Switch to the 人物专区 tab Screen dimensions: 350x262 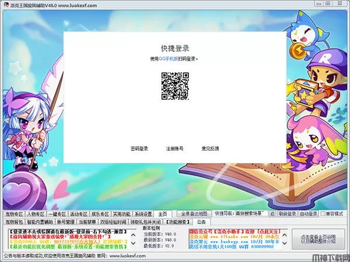click(36, 214)
